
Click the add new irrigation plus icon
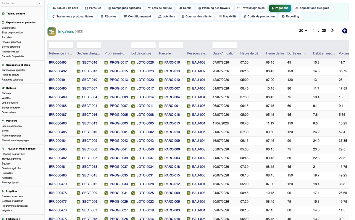[x=345, y=31]
